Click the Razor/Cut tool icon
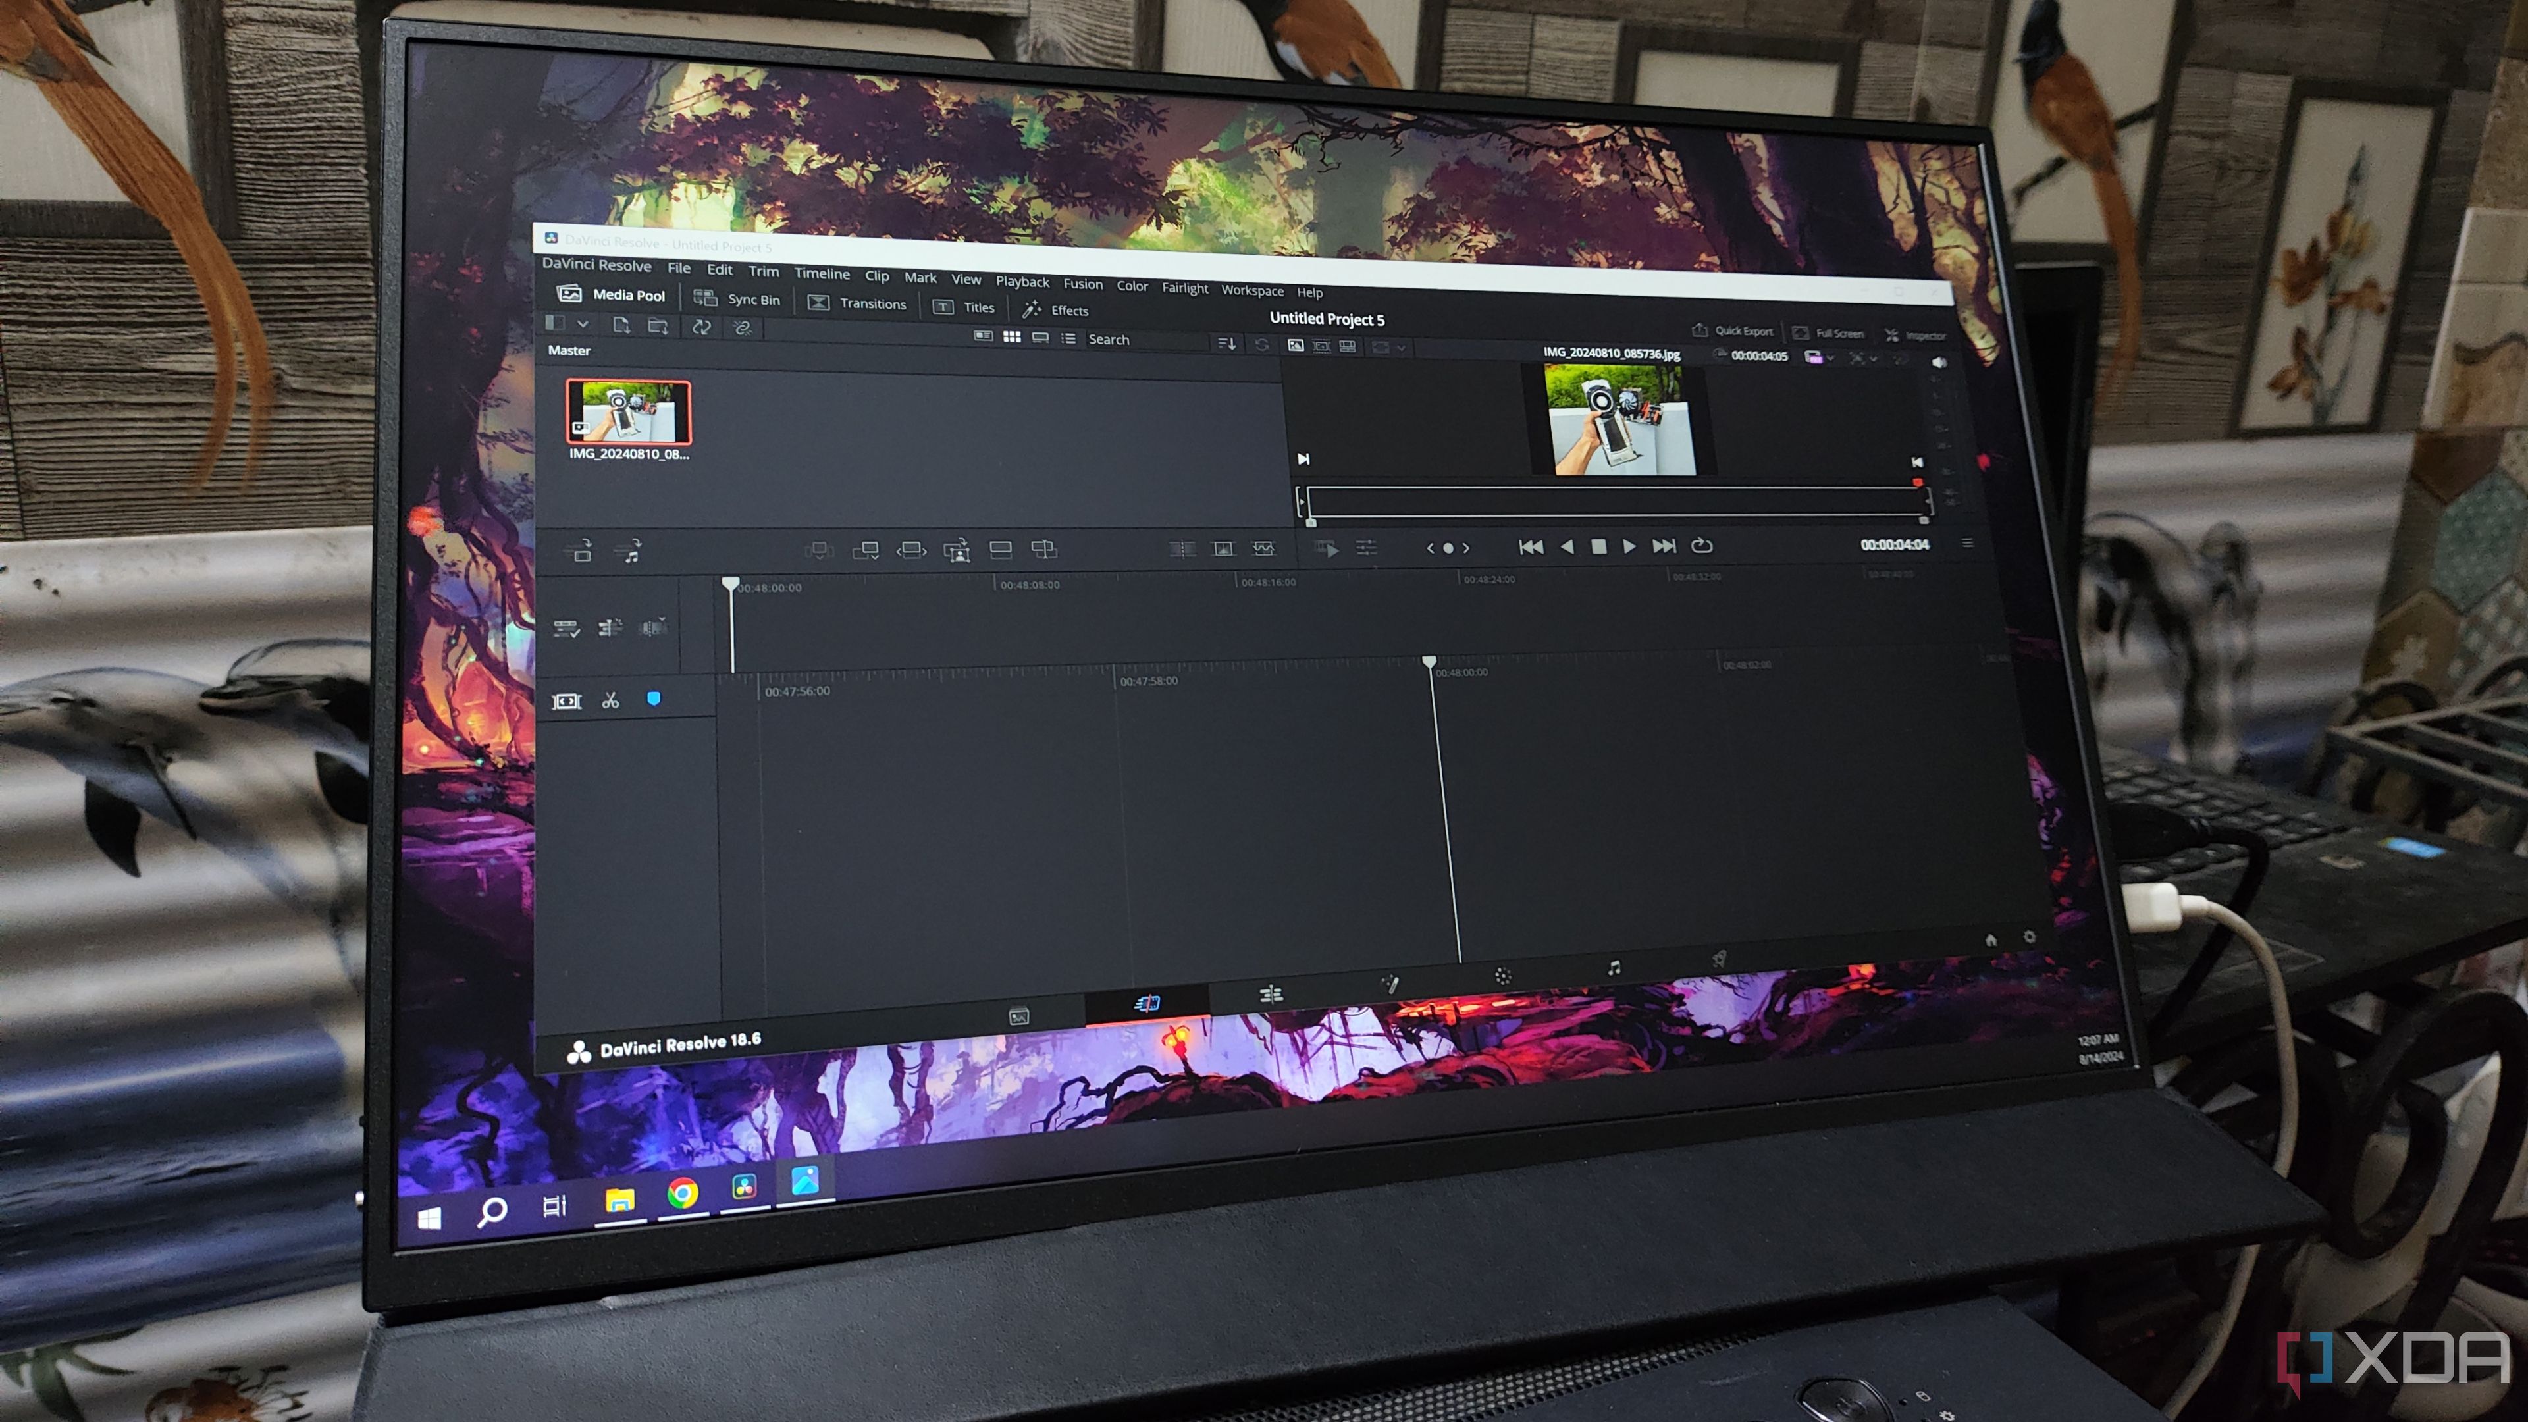The width and height of the screenshot is (2528, 1422). (610, 700)
